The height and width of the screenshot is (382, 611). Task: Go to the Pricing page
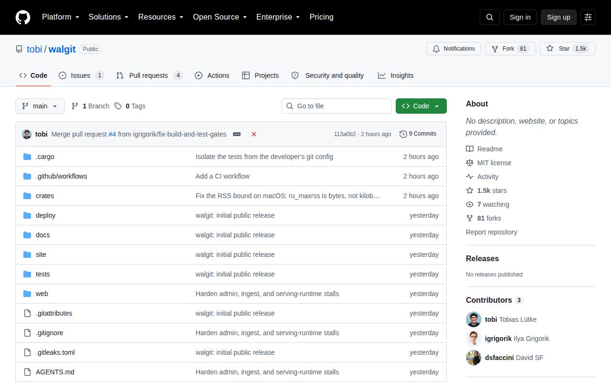(x=321, y=17)
